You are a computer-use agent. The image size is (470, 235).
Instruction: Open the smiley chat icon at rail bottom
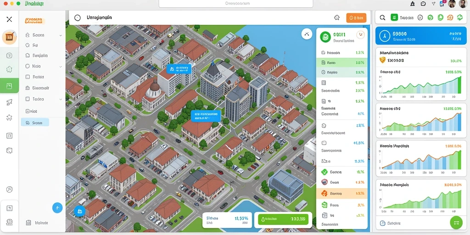(x=9, y=222)
